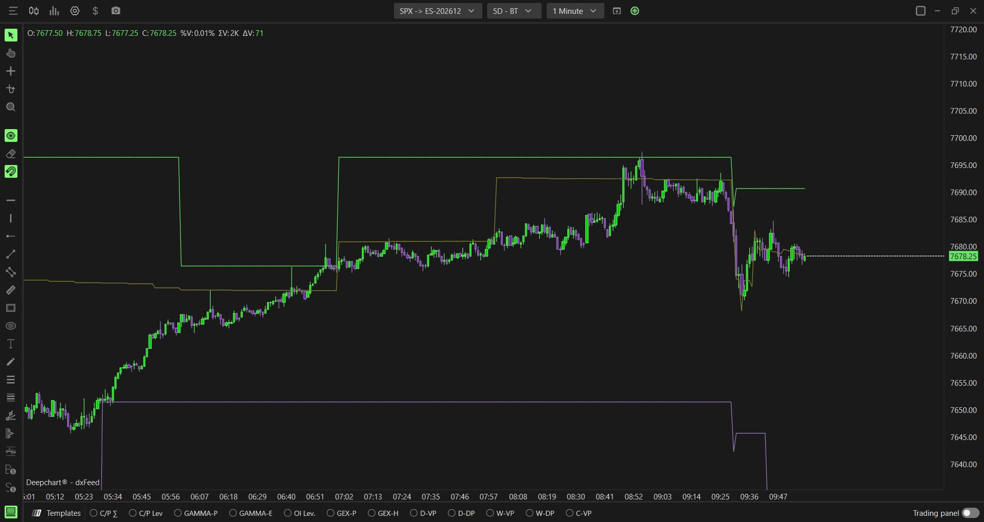
Task: Select the D-VP radio option
Action: point(423,513)
